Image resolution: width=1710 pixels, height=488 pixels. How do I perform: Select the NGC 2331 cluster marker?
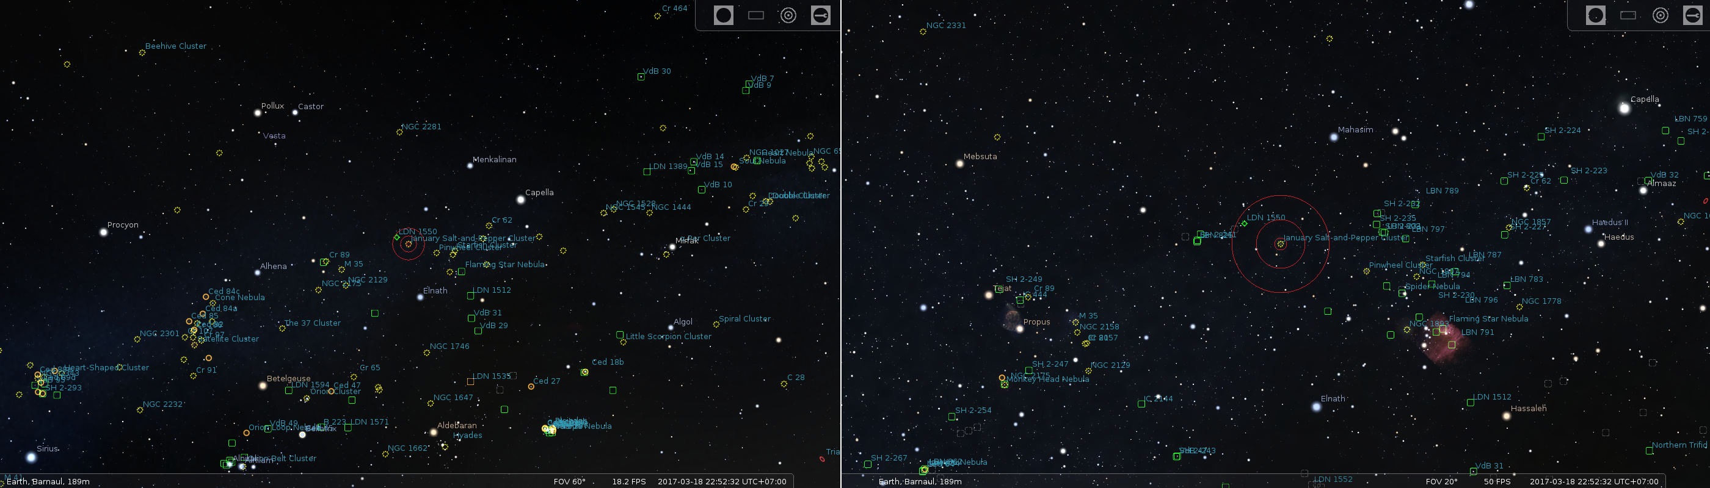923,32
